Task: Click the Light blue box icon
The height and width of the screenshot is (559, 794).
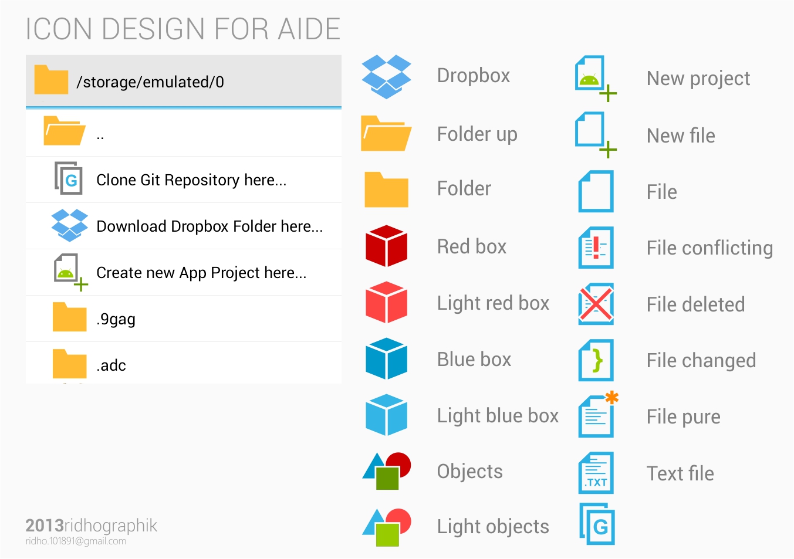Action: 386,415
